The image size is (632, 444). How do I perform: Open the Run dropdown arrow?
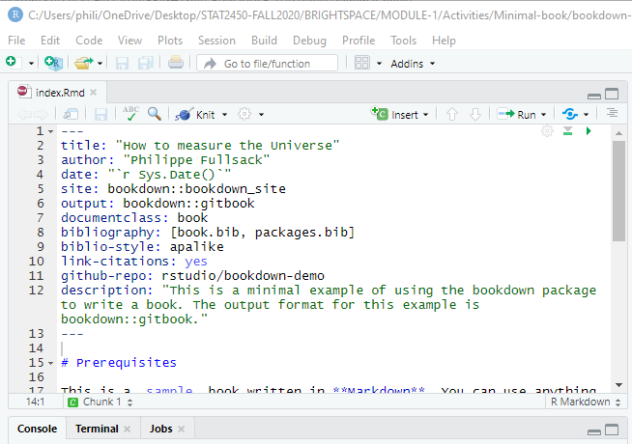point(543,115)
